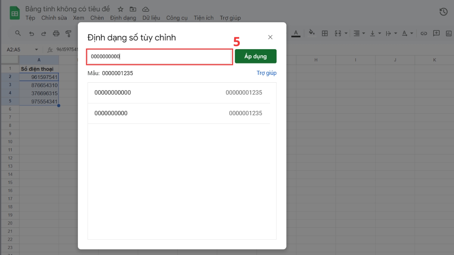Screen dimensions: 454x255
Task: Open the Công cụ menu
Action: tap(177, 18)
